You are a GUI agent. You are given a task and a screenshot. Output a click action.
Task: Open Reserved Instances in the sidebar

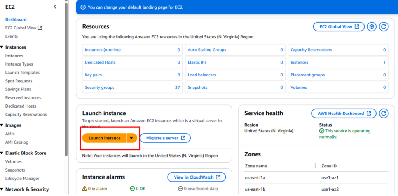pyautogui.click(x=23, y=98)
